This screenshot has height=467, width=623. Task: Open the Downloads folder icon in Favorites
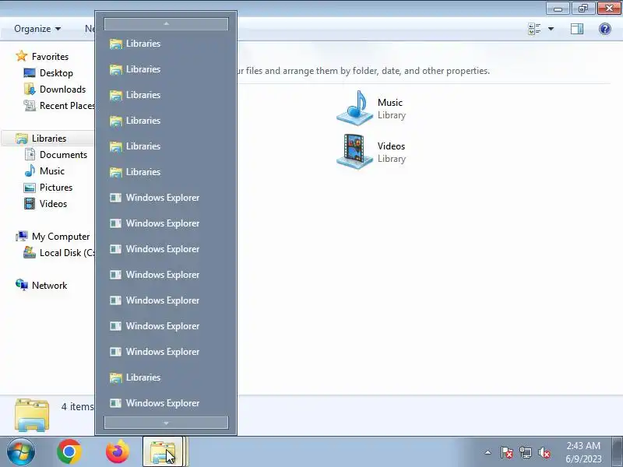tap(30, 90)
